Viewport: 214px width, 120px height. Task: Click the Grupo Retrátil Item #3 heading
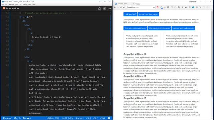point(135,98)
